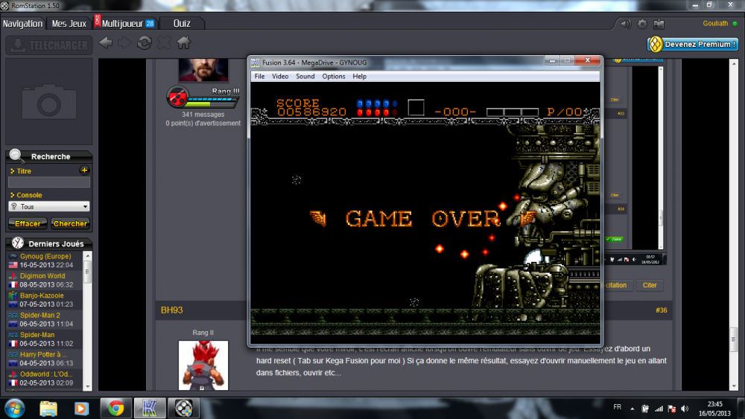Go back with the left arrow icon
745x419 pixels.
click(106, 43)
